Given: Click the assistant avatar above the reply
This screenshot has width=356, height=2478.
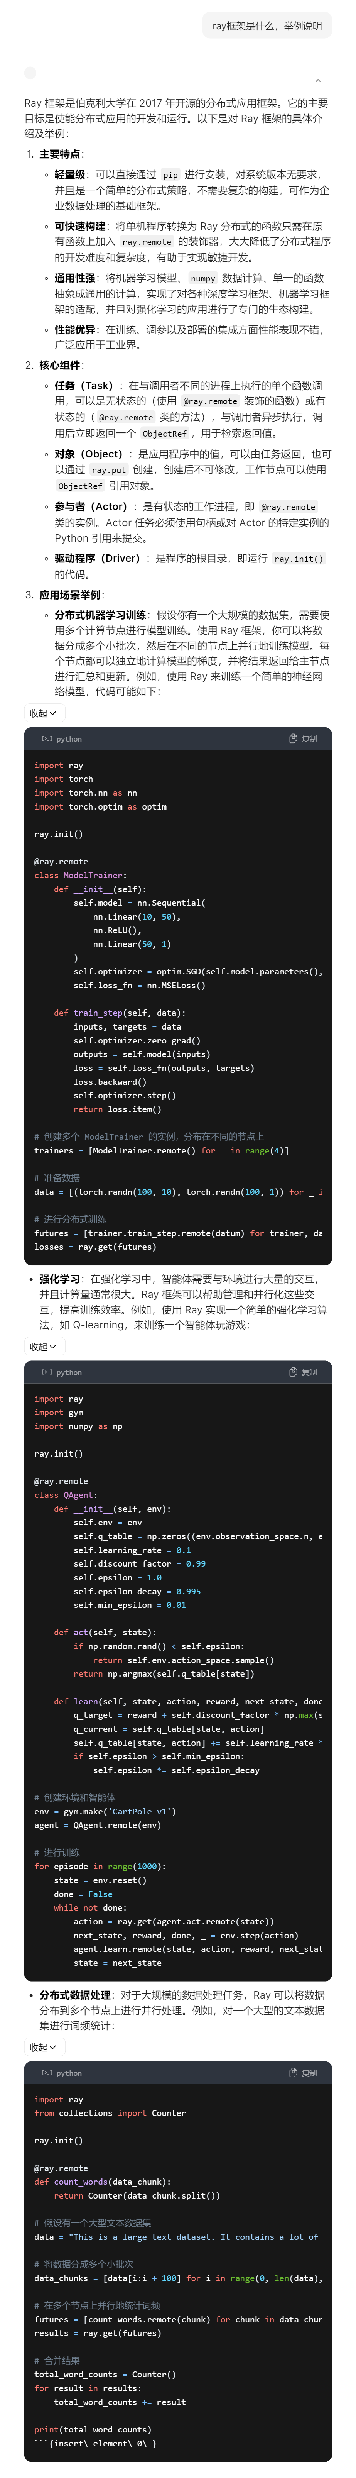Looking at the screenshot, I should point(30,72).
